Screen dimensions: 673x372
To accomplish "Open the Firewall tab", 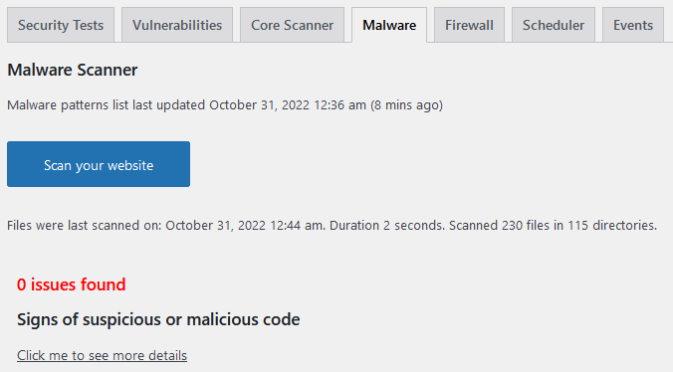I will [469, 25].
